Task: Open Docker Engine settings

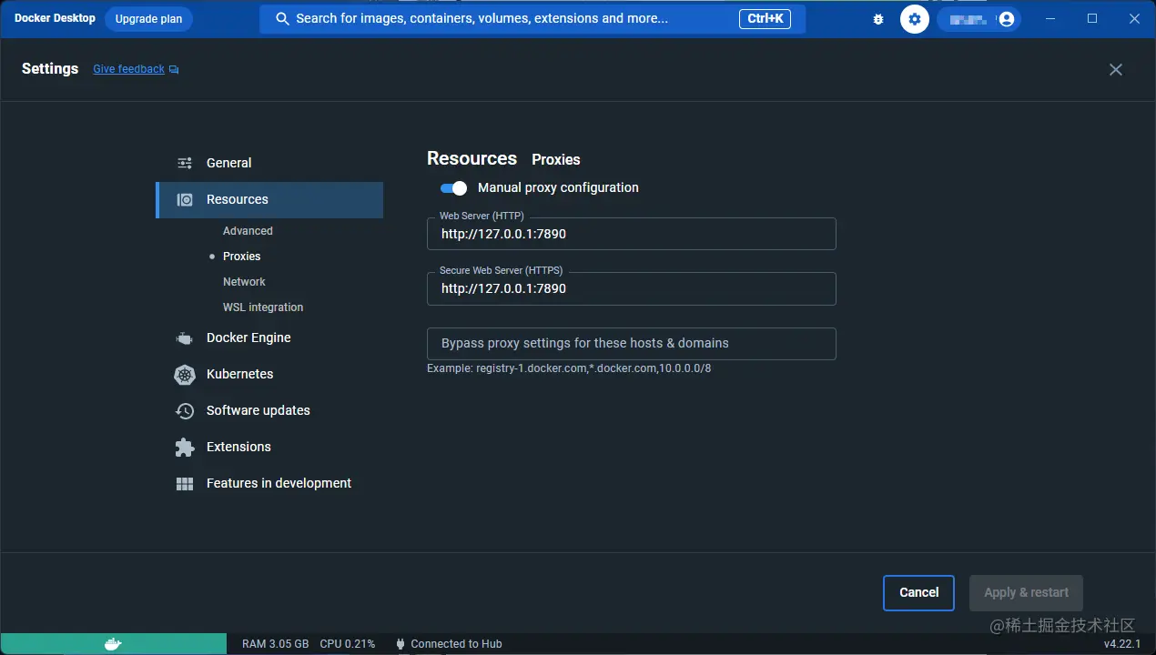Action: pyautogui.click(x=269, y=338)
